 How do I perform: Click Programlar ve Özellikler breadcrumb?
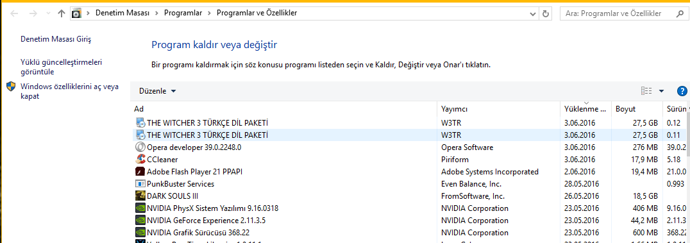tap(257, 13)
